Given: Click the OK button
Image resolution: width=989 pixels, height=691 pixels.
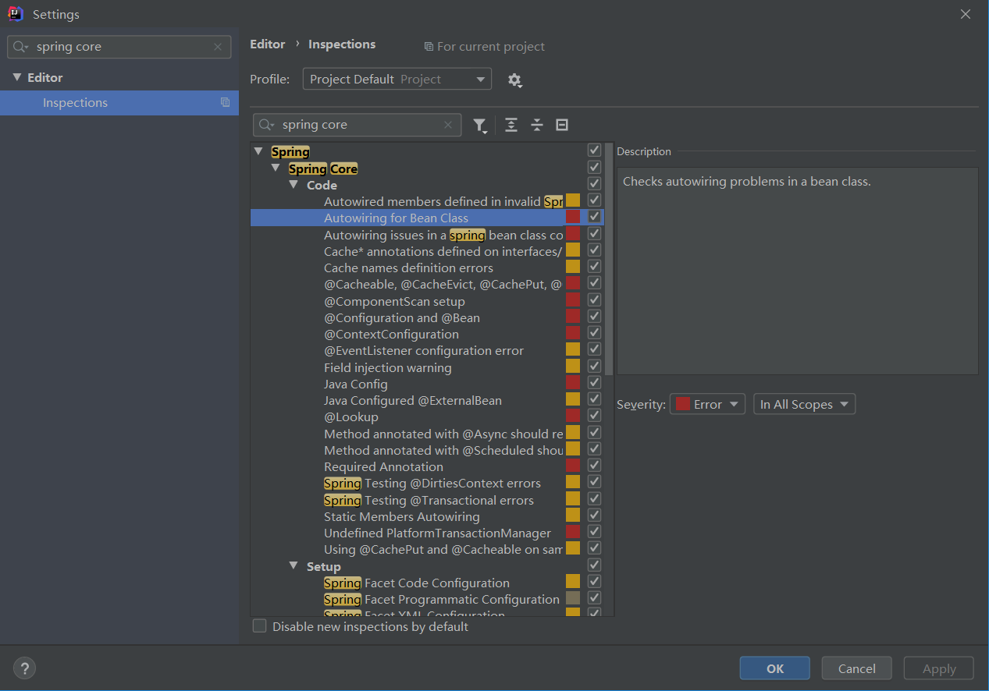Looking at the screenshot, I should click(774, 668).
